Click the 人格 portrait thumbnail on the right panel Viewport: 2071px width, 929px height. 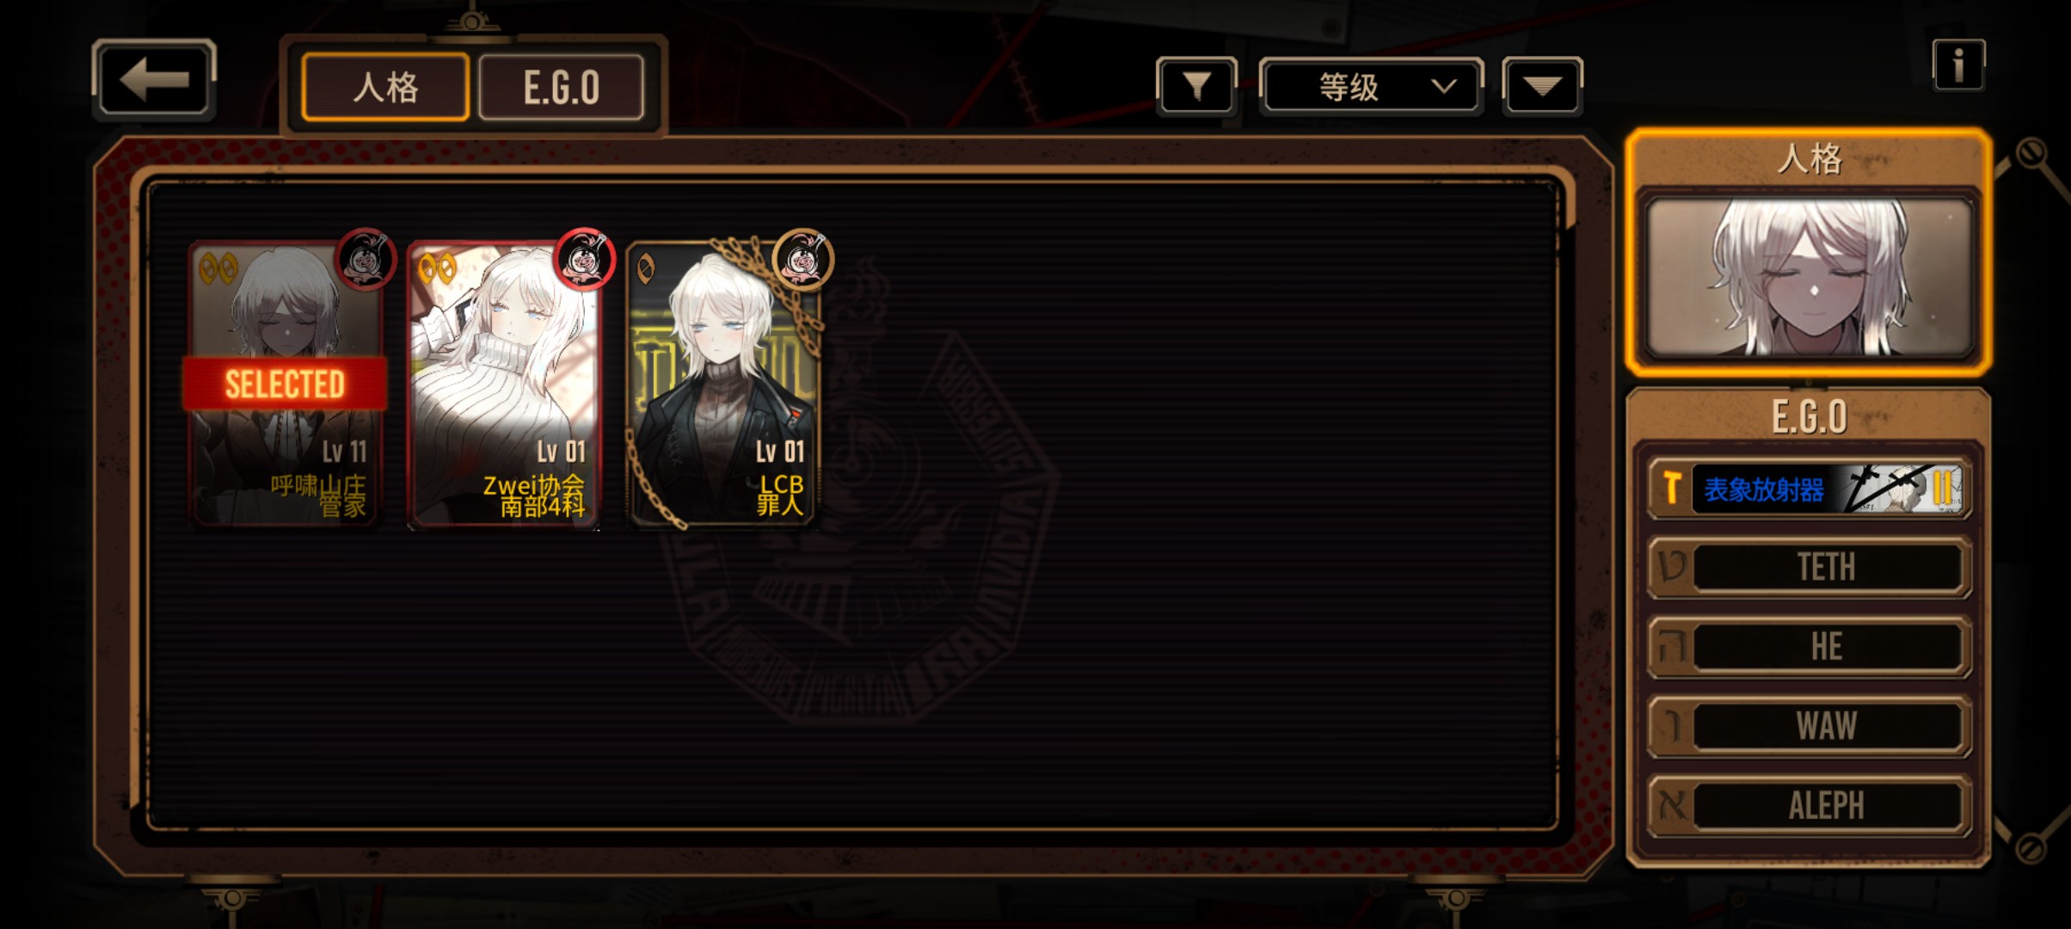[x=1809, y=277]
